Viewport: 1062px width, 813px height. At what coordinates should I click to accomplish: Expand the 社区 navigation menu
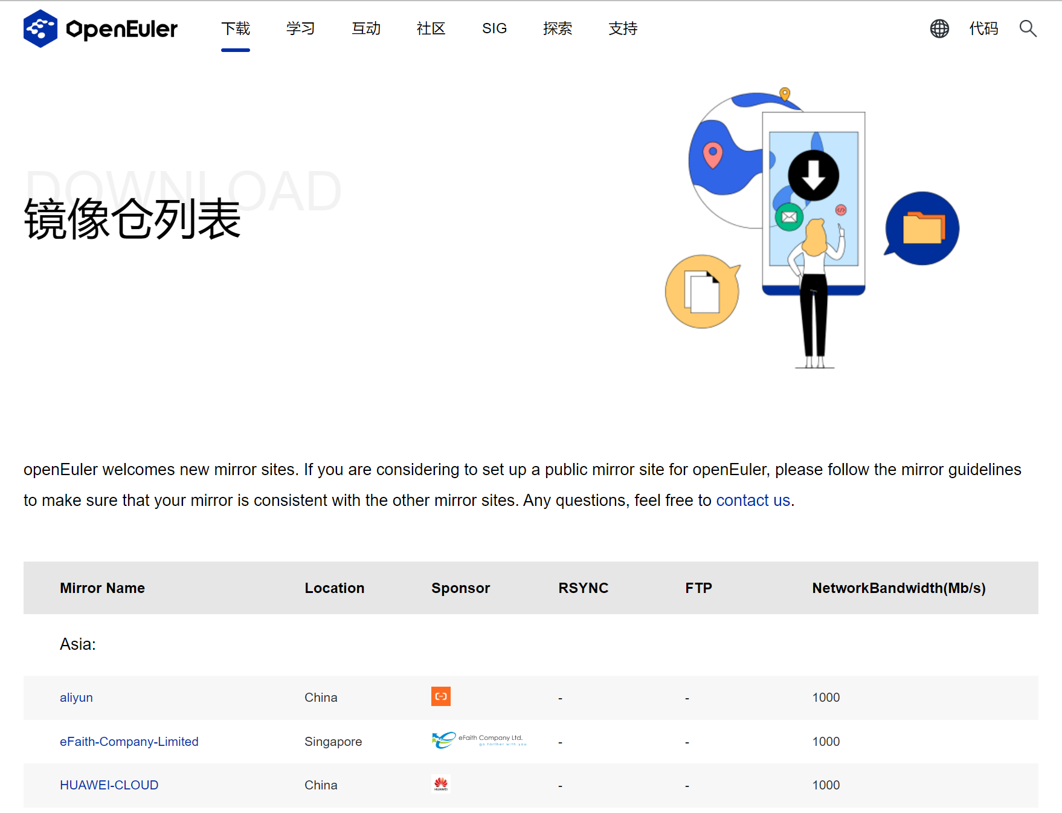click(431, 28)
